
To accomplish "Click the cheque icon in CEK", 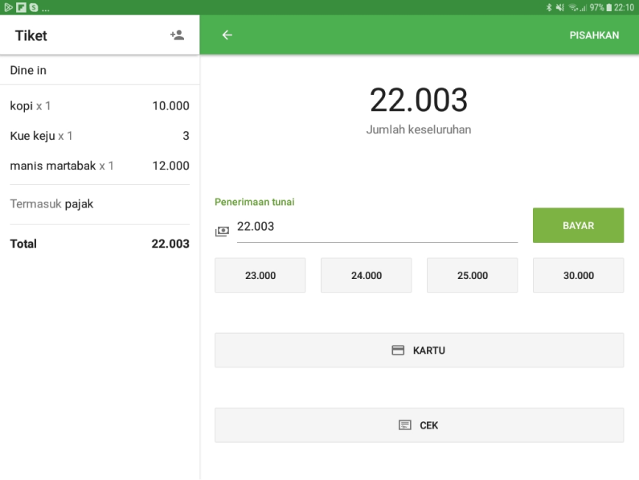I will (405, 425).
